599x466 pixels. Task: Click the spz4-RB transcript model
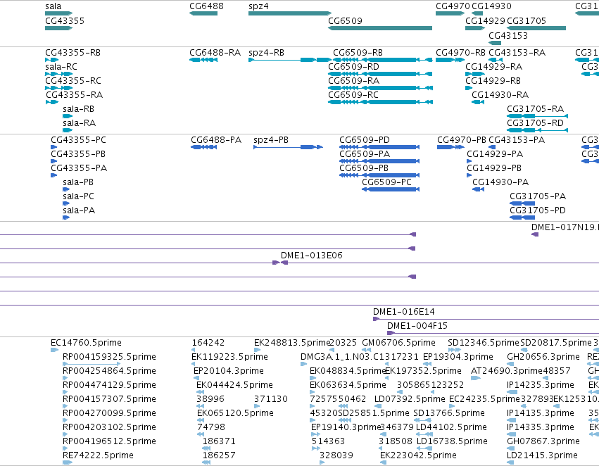(289, 60)
